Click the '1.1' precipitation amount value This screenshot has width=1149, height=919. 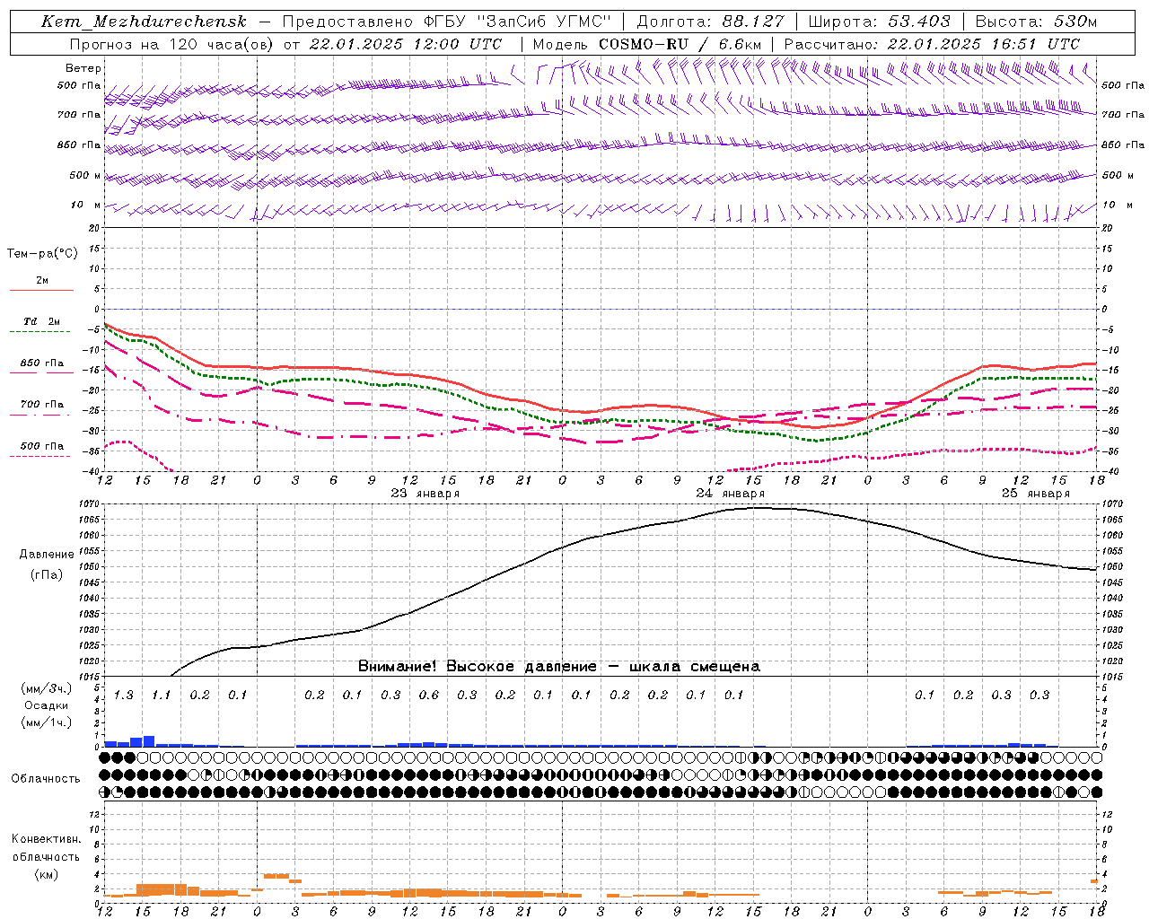[x=161, y=696]
